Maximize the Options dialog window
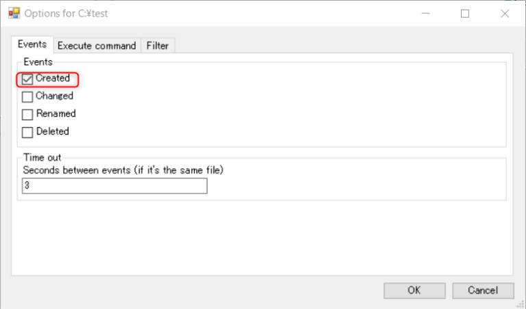Viewport: 526px width, 309px height. click(x=465, y=13)
